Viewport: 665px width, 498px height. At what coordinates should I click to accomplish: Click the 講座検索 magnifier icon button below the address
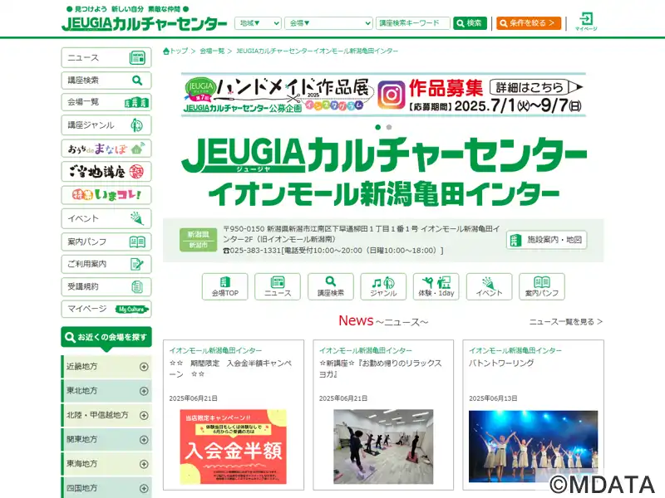(330, 286)
